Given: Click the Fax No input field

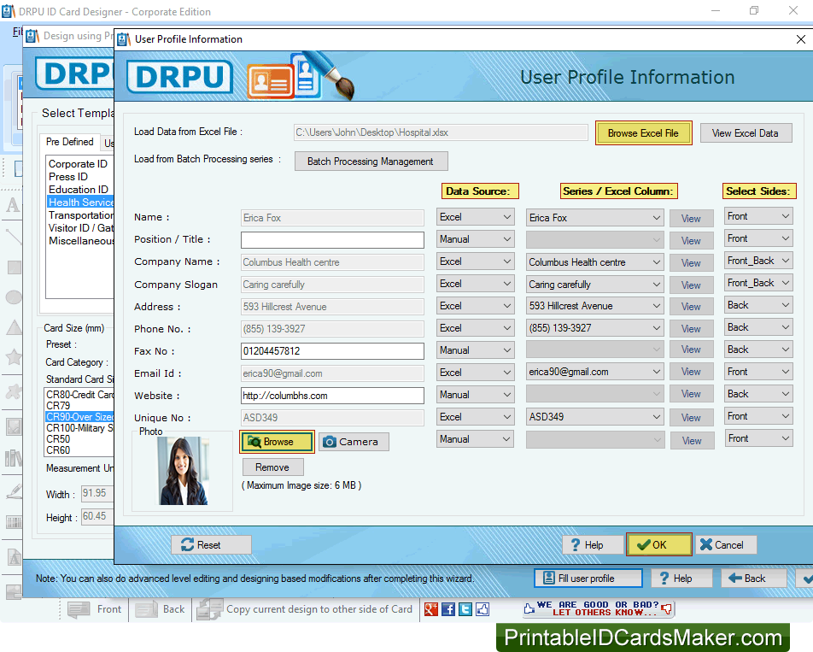Looking at the screenshot, I should tap(332, 351).
